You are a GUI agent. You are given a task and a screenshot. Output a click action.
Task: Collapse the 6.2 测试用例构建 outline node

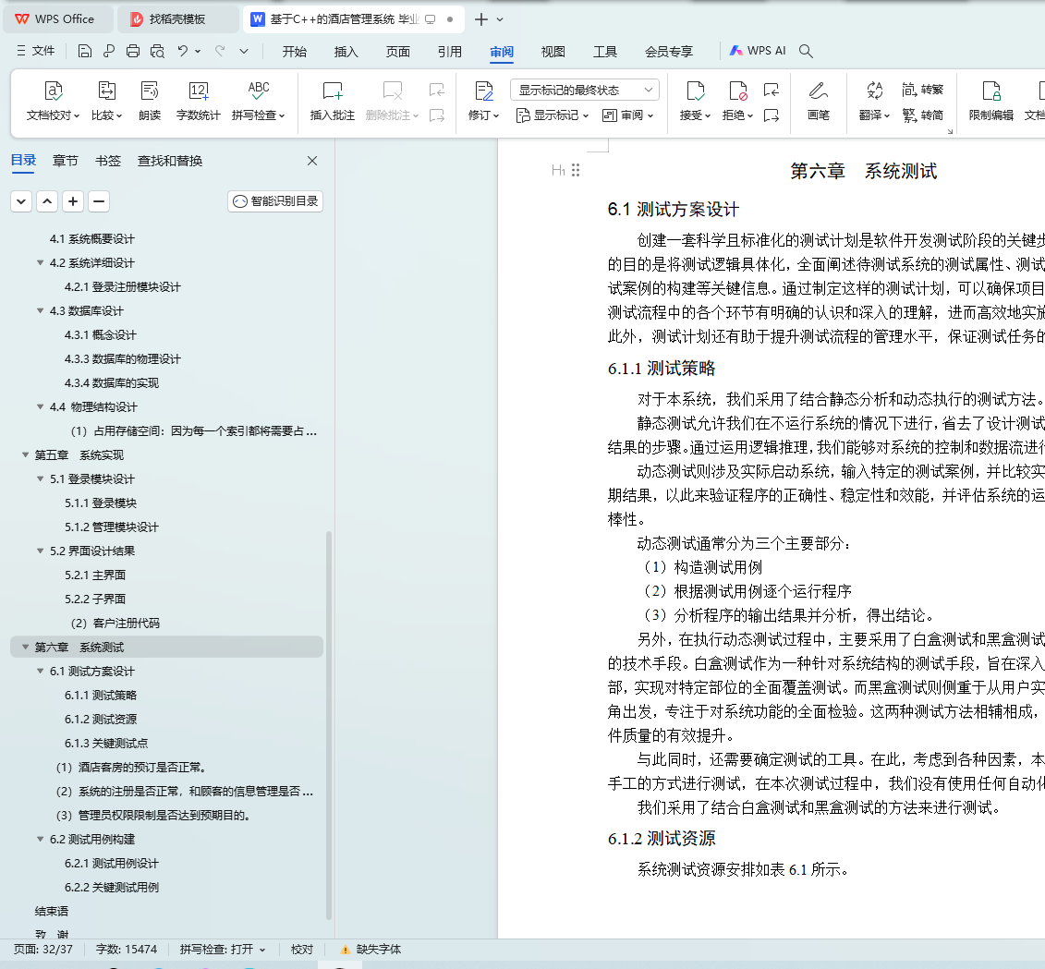coord(40,839)
